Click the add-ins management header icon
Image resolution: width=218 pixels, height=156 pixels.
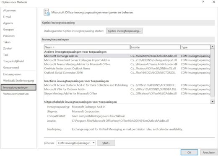[x=47, y=12]
